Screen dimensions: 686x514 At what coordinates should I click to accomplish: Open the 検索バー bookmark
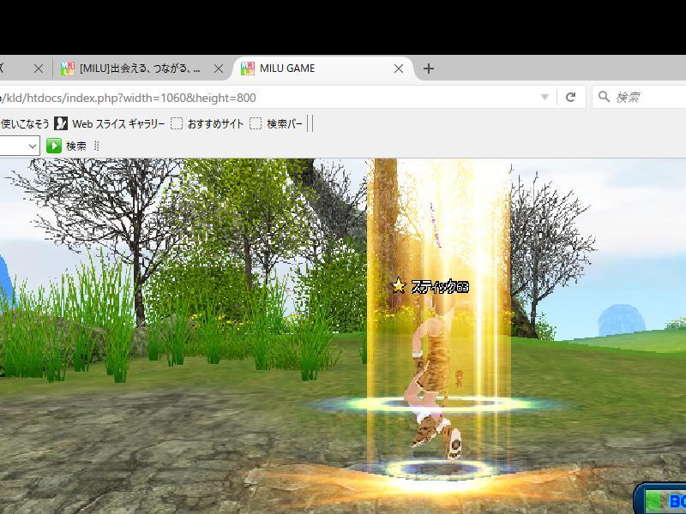(x=276, y=123)
